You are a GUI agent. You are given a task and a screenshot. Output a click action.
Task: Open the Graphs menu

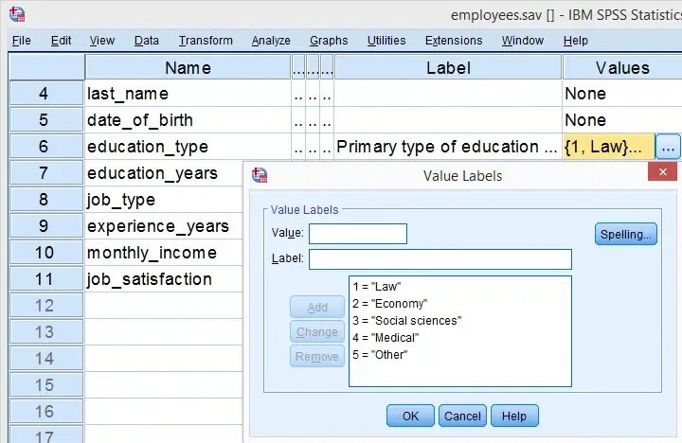[x=329, y=41]
